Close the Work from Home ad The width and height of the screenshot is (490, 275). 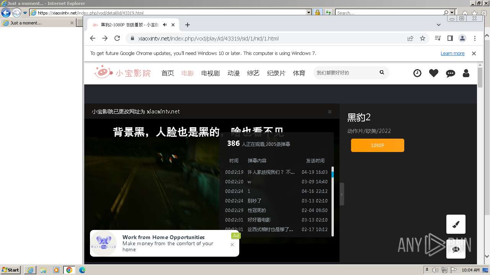tap(232, 244)
